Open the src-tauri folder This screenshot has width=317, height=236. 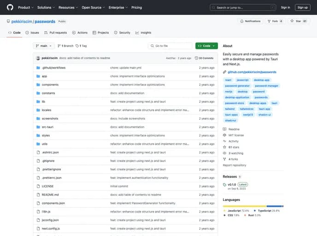pyautogui.click(x=47, y=127)
